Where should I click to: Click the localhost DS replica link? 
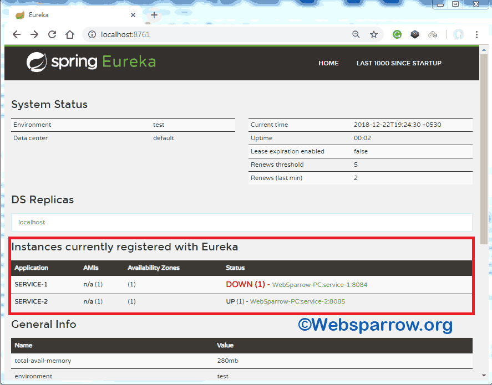tap(32, 222)
